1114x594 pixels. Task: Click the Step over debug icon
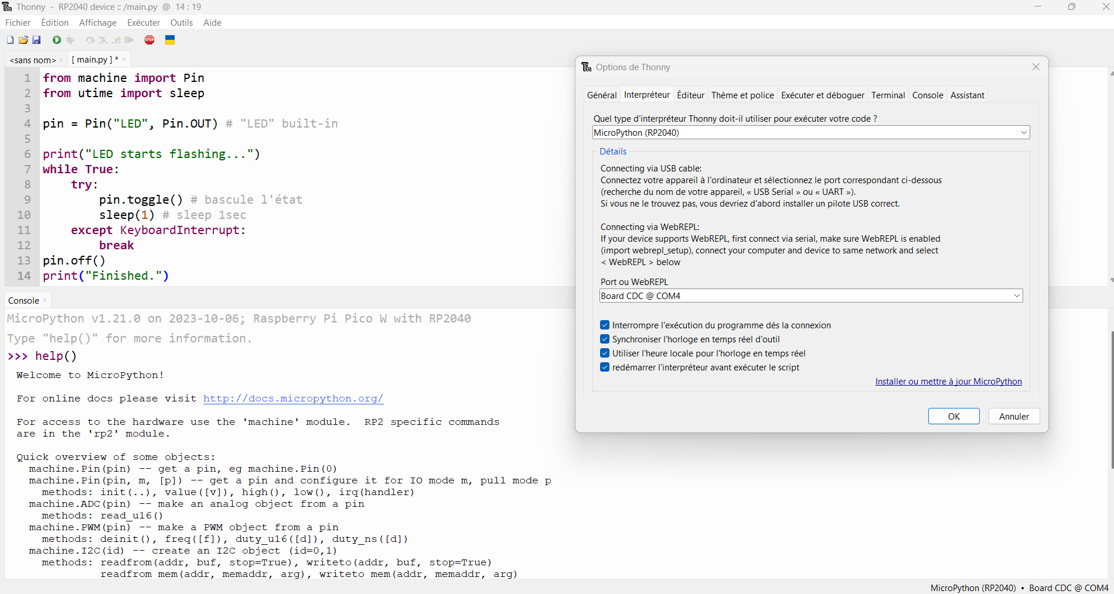pos(90,40)
